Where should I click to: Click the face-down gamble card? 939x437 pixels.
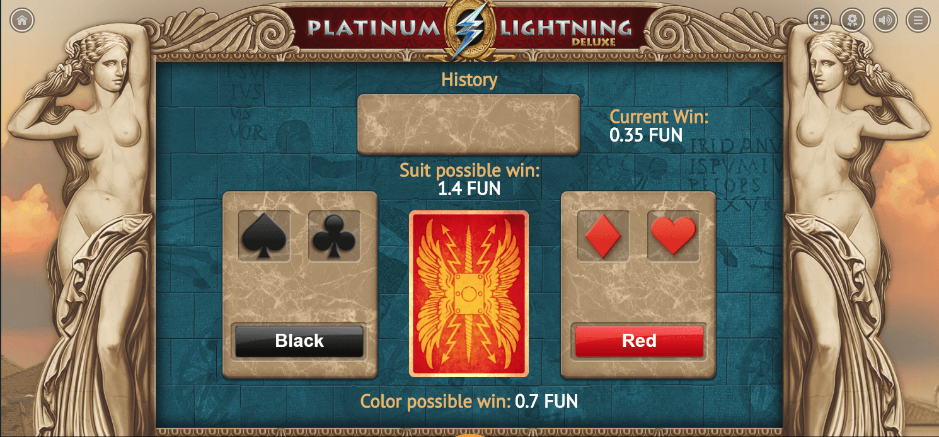469,293
